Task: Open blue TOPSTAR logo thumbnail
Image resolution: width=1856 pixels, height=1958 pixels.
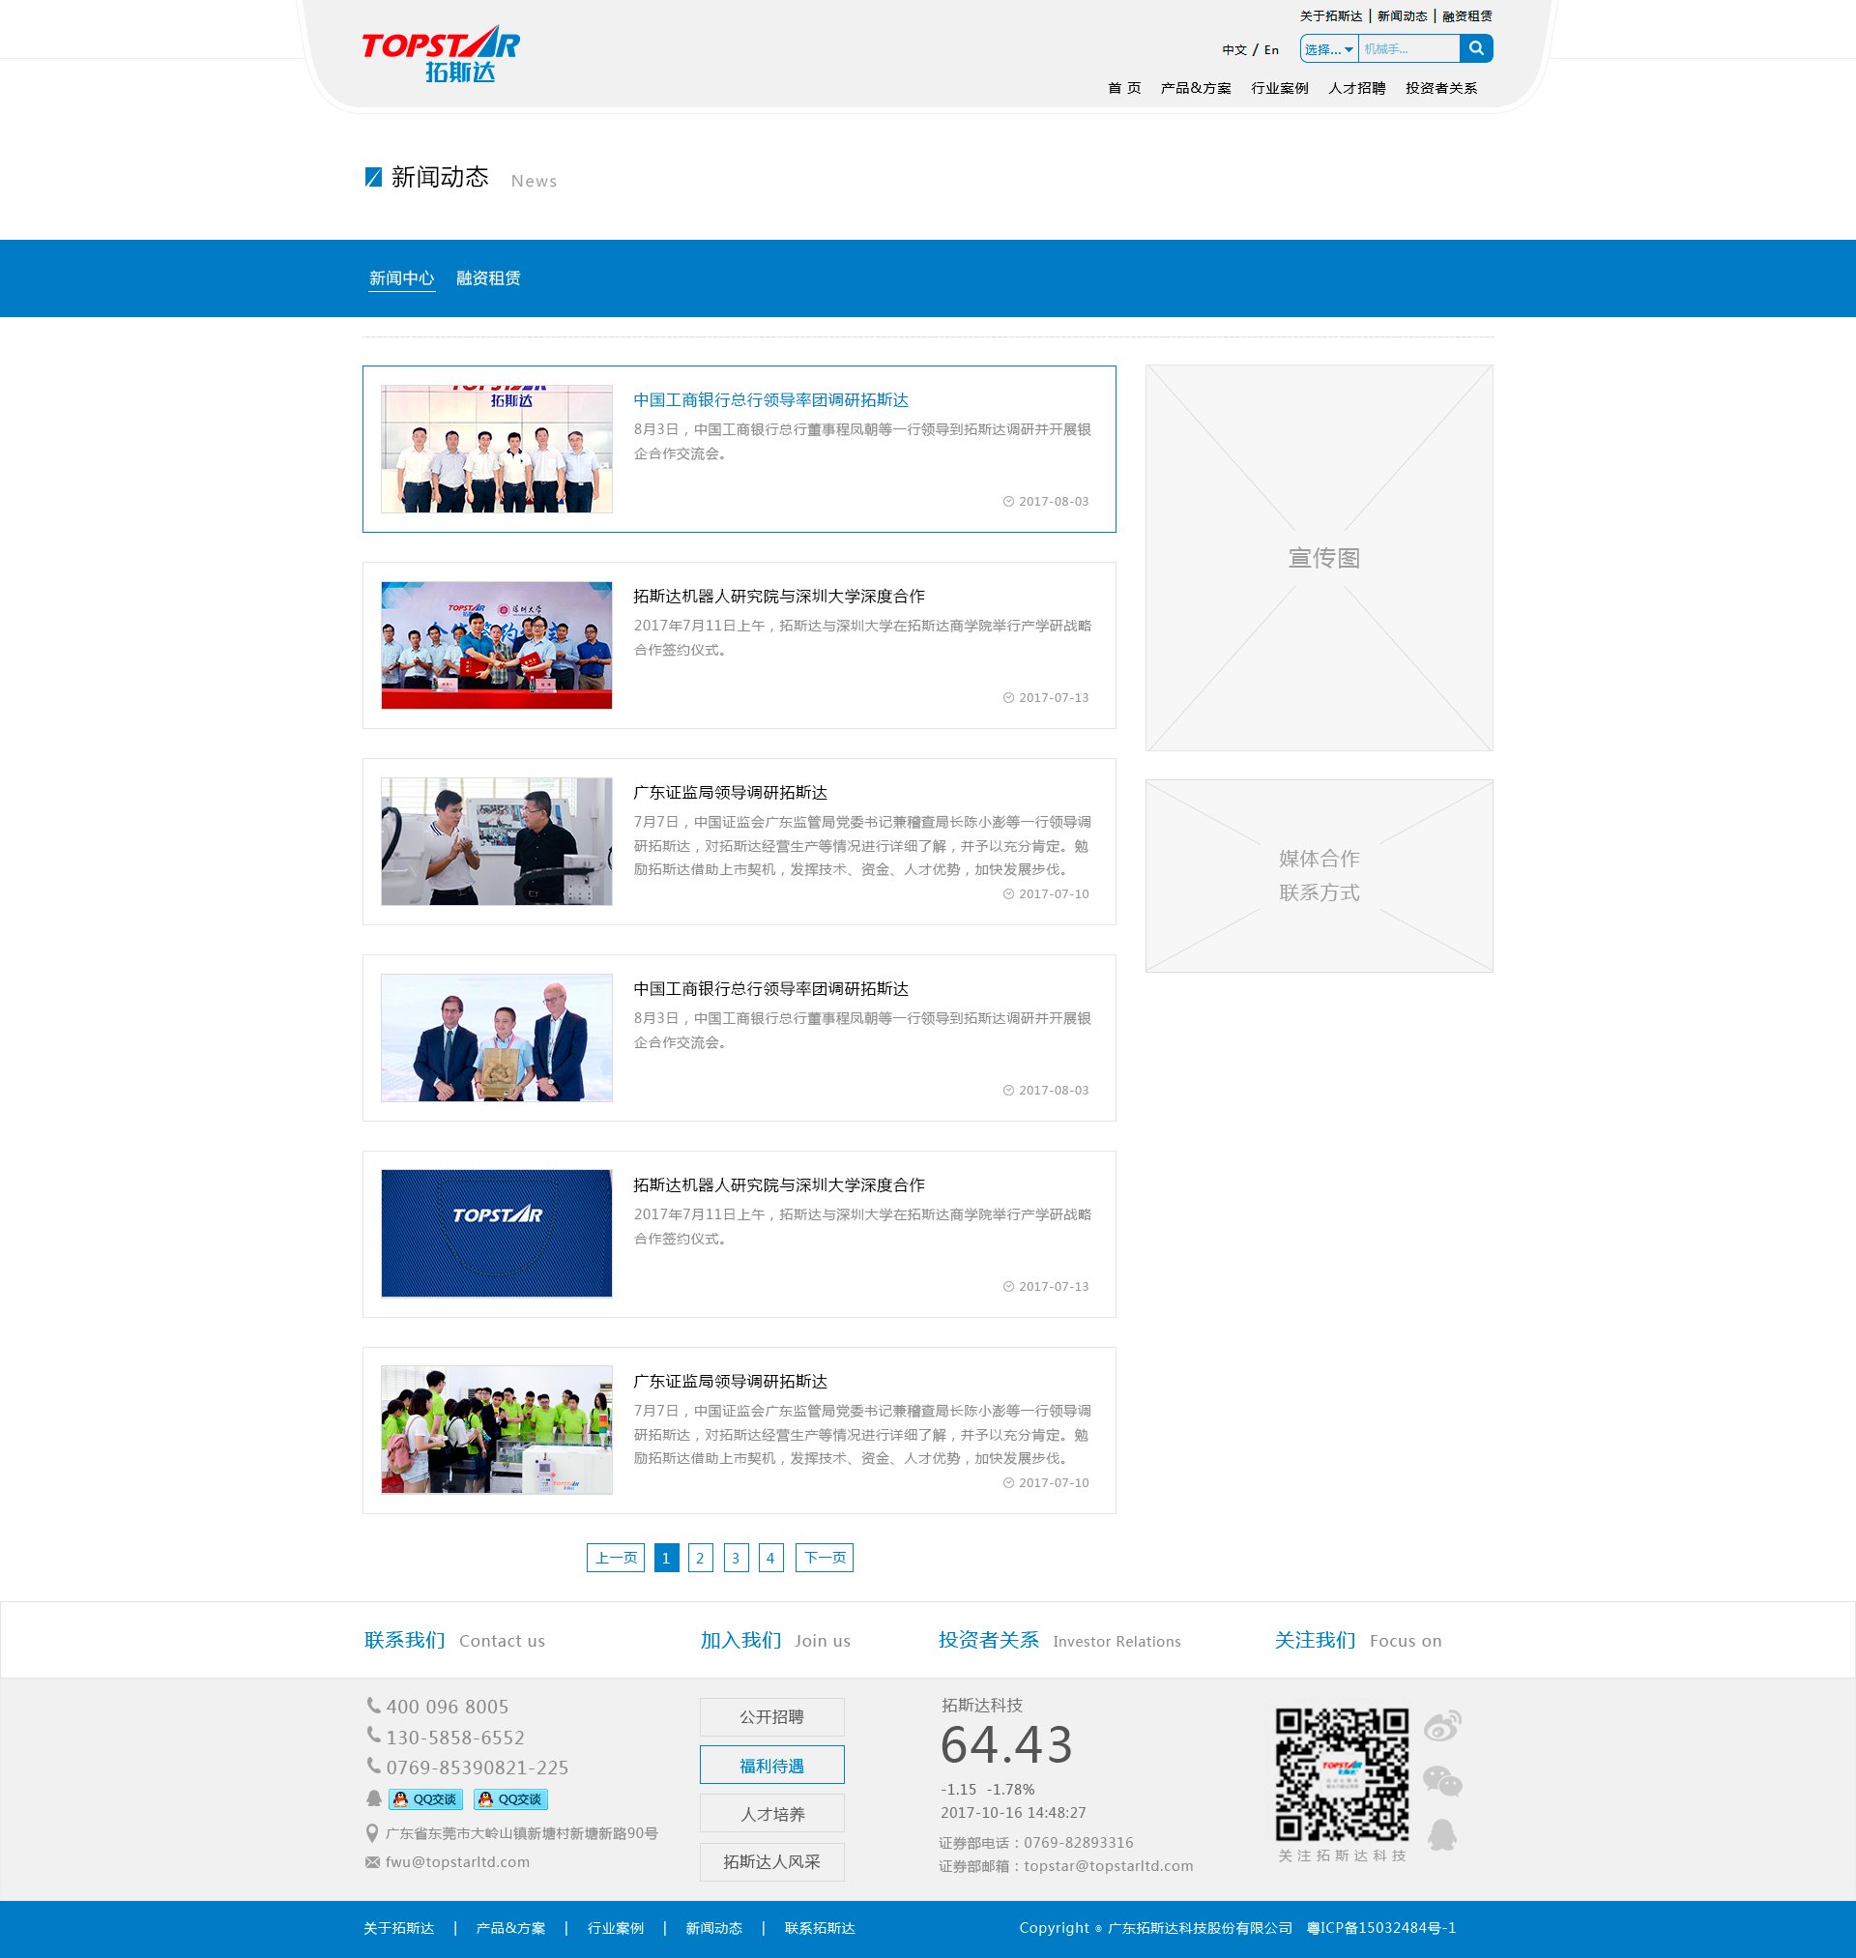Action: [x=497, y=1233]
